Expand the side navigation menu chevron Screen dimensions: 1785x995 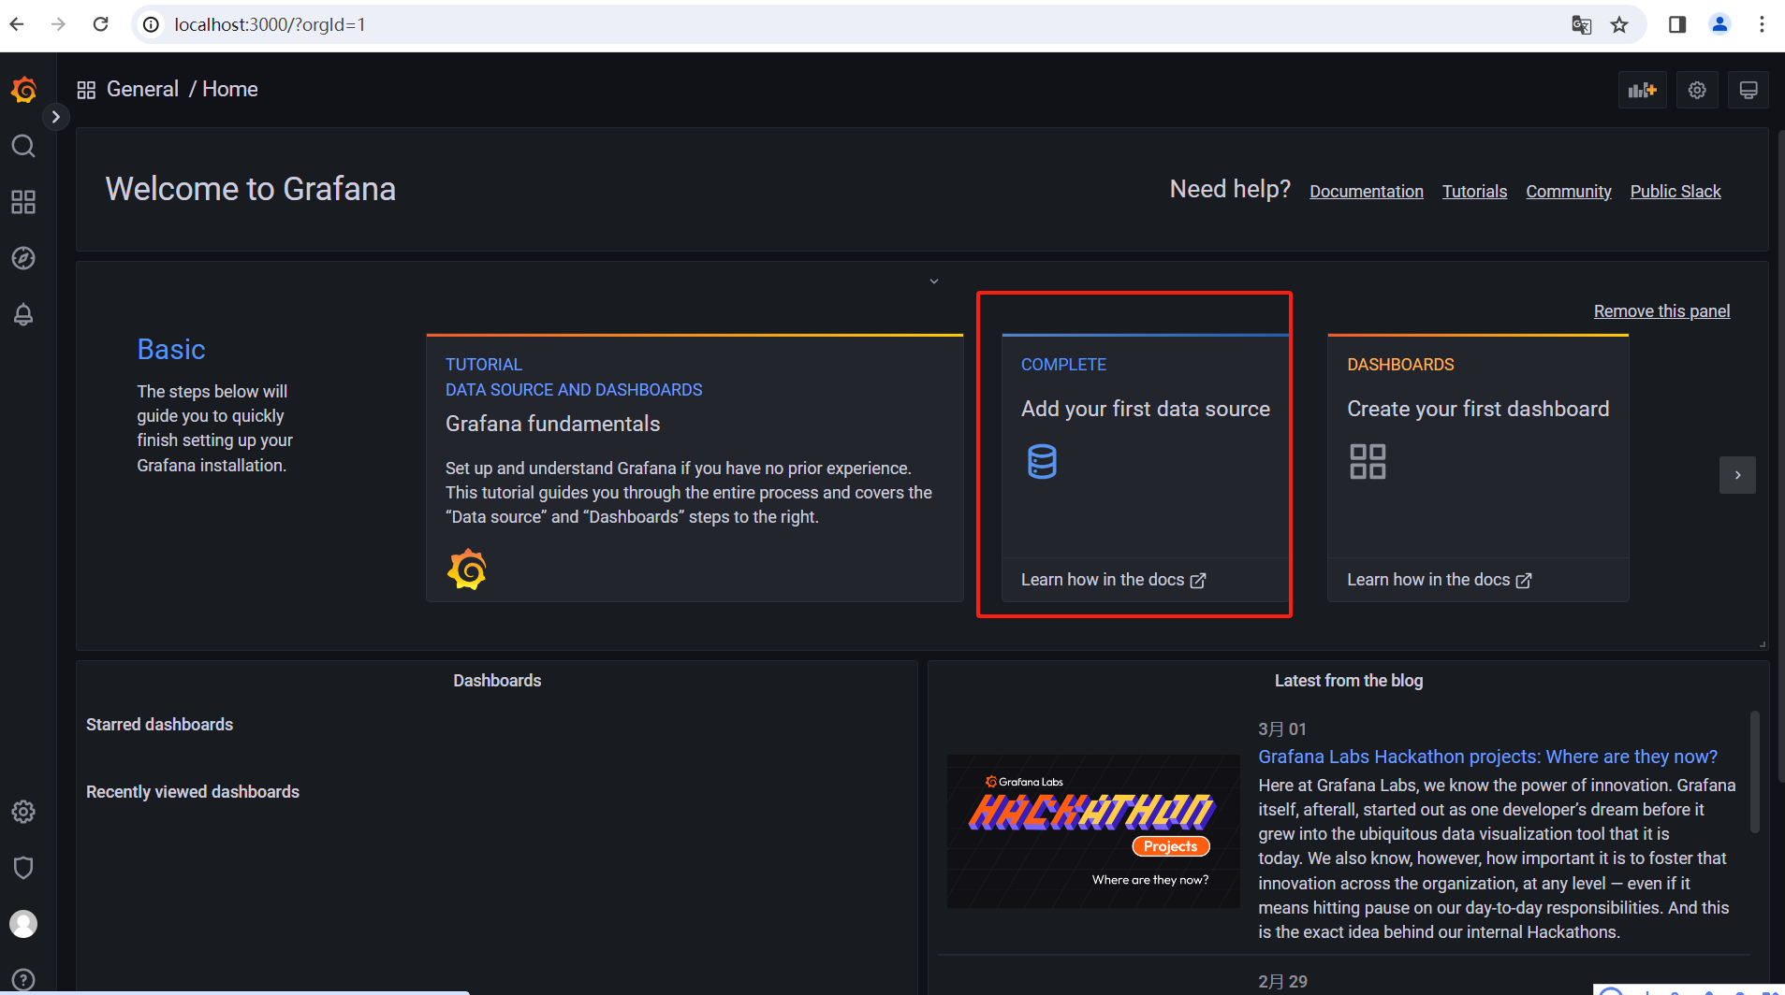pyautogui.click(x=56, y=117)
